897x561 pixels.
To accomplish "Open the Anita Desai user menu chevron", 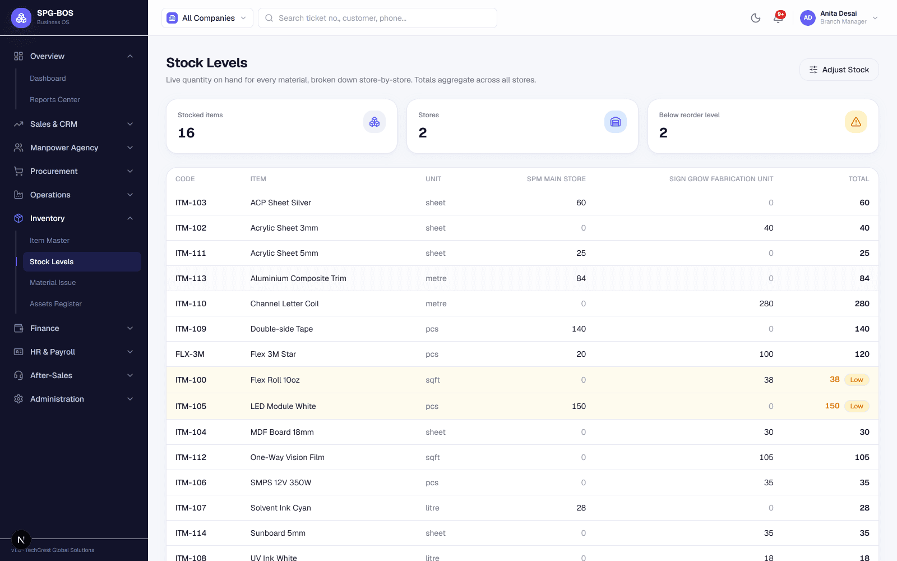I will [x=875, y=18].
